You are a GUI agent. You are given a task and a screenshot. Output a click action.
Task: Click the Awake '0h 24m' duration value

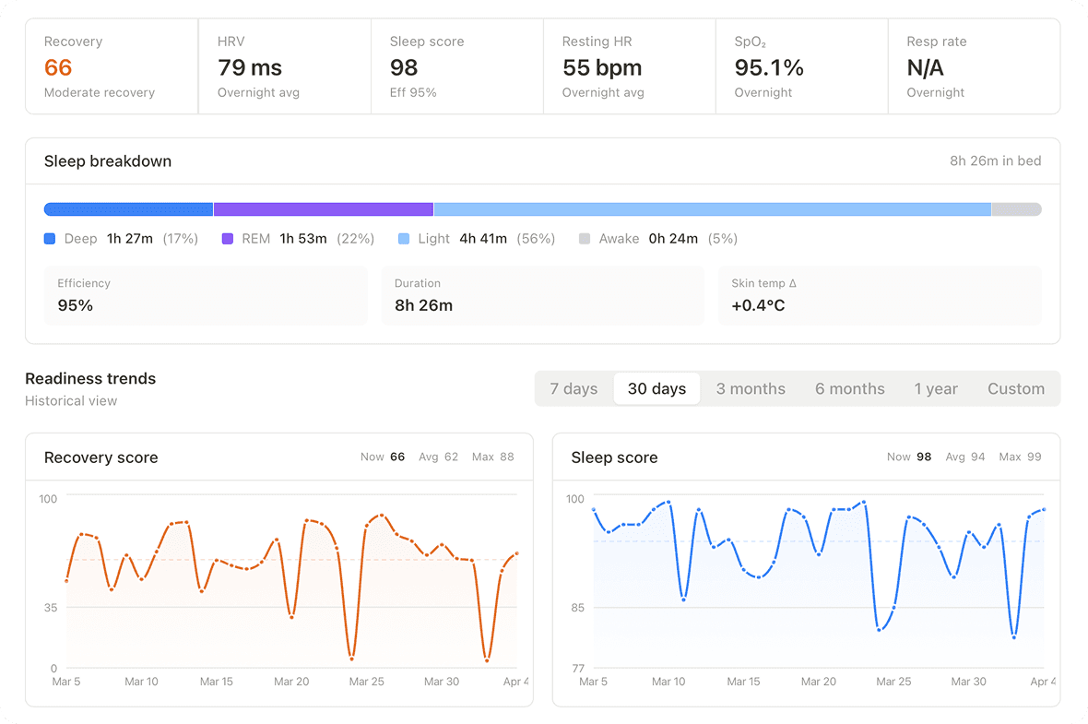click(x=673, y=239)
